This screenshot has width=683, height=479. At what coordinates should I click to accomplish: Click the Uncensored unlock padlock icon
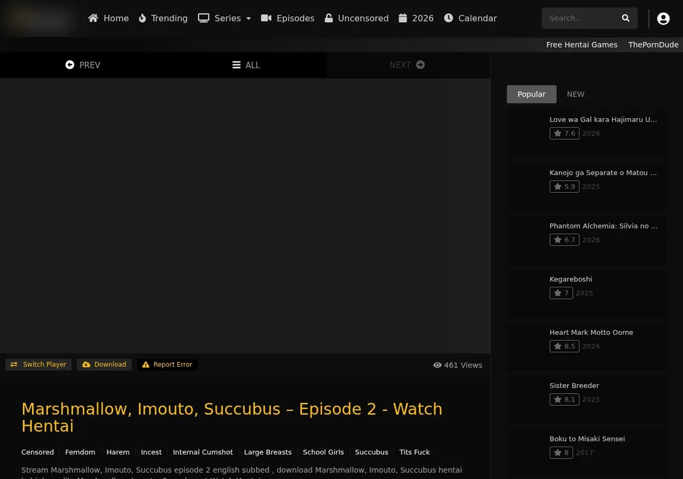coord(329,18)
